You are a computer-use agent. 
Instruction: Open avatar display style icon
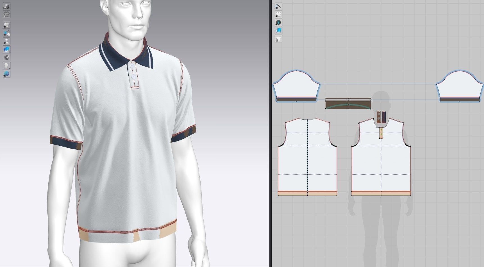click(6, 66)
